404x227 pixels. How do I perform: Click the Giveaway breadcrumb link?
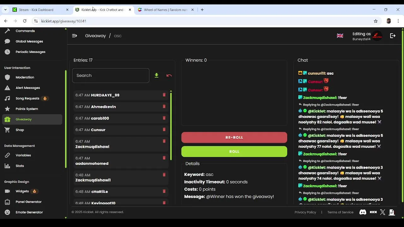pyautogui.click(x=95, y=36)
